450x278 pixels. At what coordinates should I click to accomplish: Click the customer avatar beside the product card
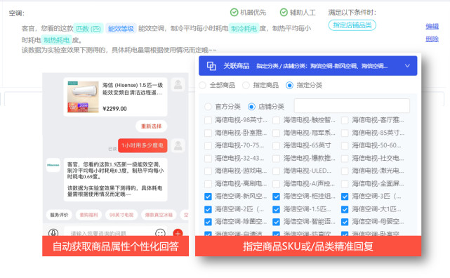pos(178,85)
